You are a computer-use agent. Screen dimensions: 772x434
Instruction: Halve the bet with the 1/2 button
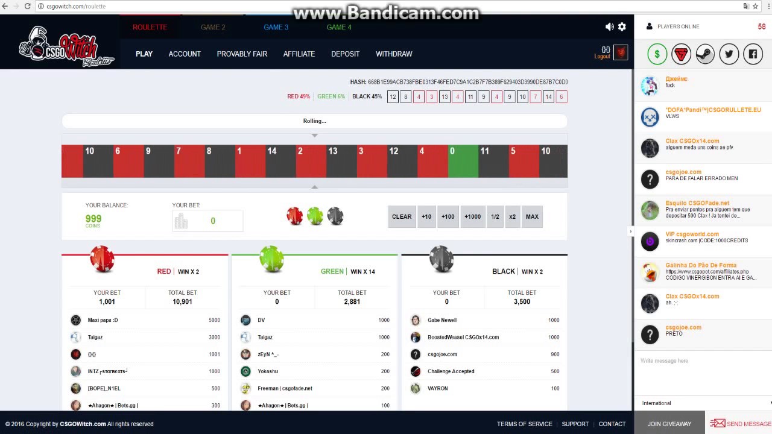tap(495, 216)
